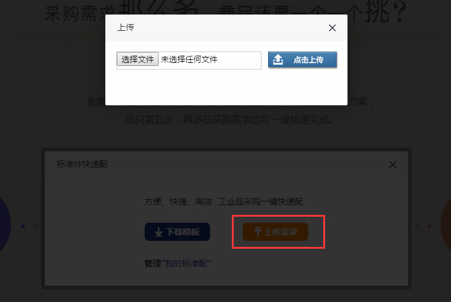The image size is (451, 302).
Task: Click the 标准件快速配 panel title
Action: pyautogui.click(x=82, y=164)
